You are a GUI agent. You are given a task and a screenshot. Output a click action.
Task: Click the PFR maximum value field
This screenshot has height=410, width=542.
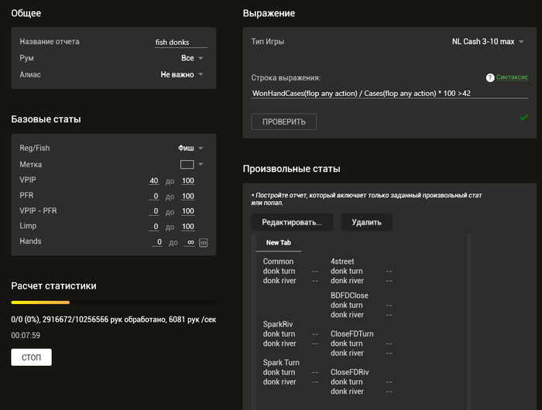pyautogui.click(x=188, y=196)
